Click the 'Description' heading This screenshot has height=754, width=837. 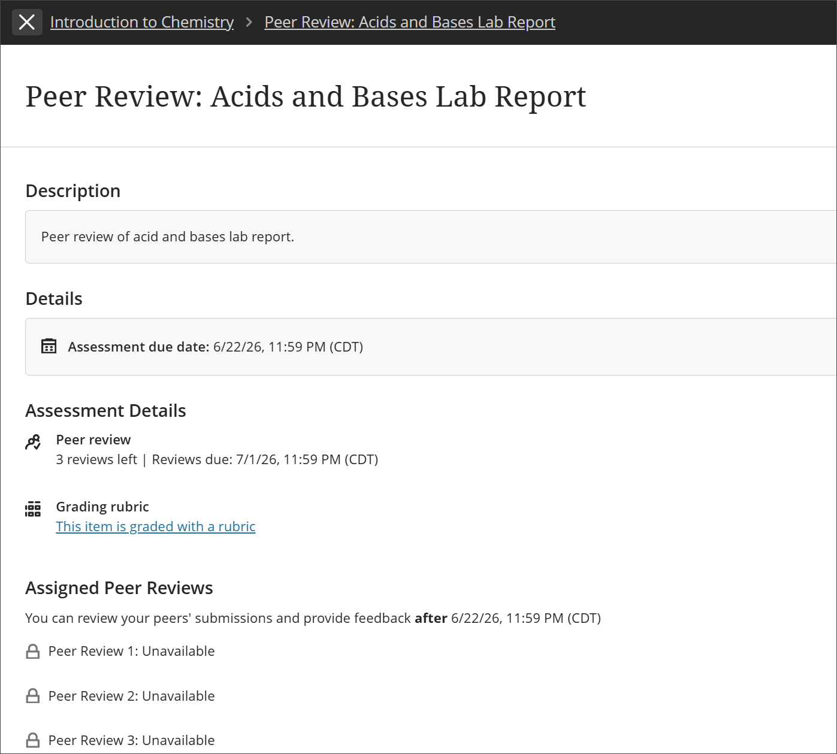point(73,191)
